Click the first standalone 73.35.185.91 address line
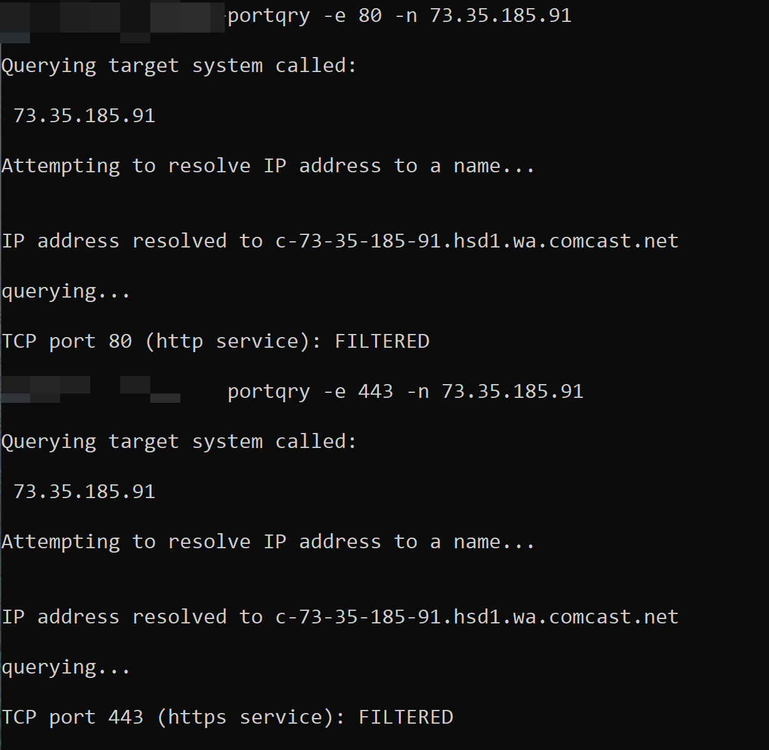Screen dimensions: 769x750 click(84, 116)
